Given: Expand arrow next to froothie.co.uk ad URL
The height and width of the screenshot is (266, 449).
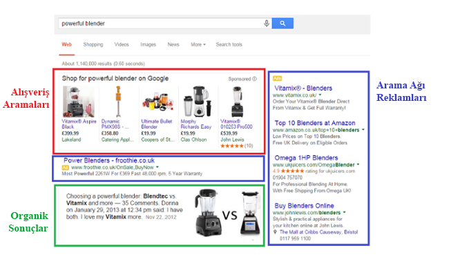Looking at the screenshot, I should [157, 167].
